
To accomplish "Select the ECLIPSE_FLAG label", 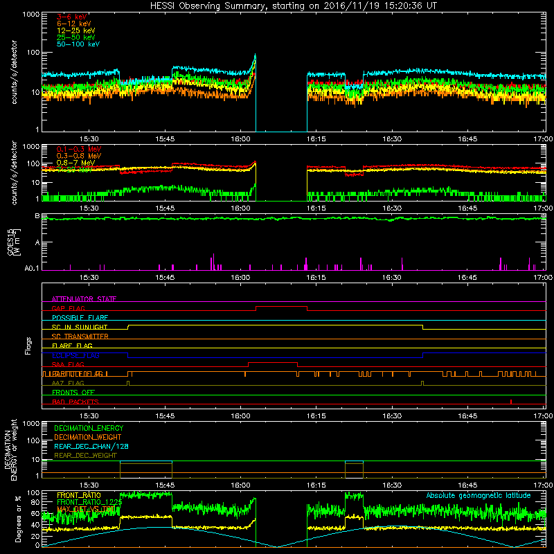I will click(x=75, y=355).
